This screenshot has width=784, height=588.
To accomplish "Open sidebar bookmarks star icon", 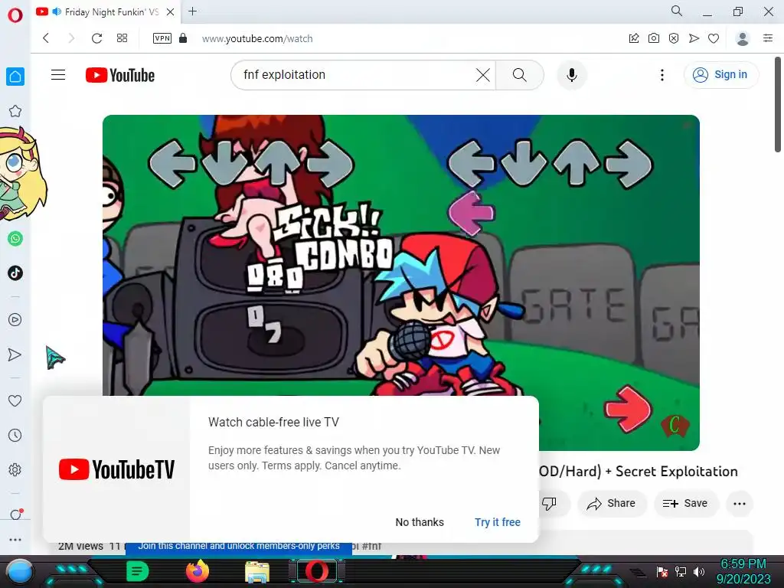I will [15, 111].
